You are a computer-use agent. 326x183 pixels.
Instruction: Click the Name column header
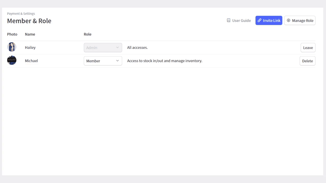click(x=30, y=34)
